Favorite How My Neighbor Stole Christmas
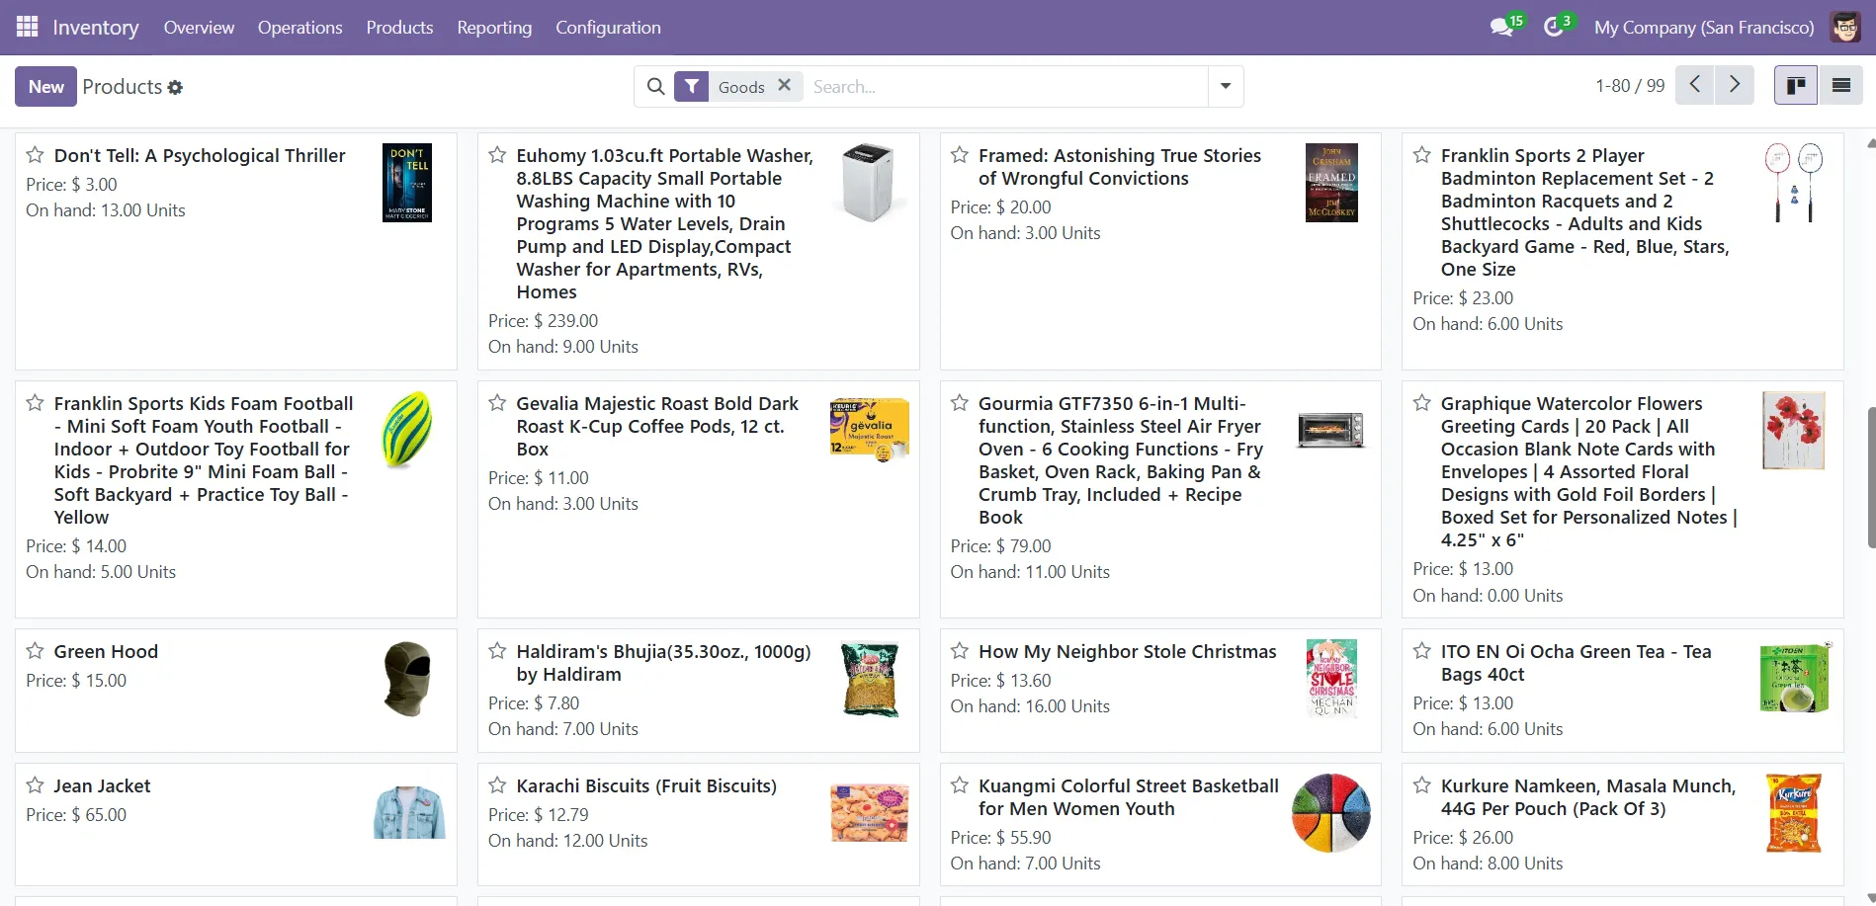This screenshot has height=906, width=1876. [960, 651]
